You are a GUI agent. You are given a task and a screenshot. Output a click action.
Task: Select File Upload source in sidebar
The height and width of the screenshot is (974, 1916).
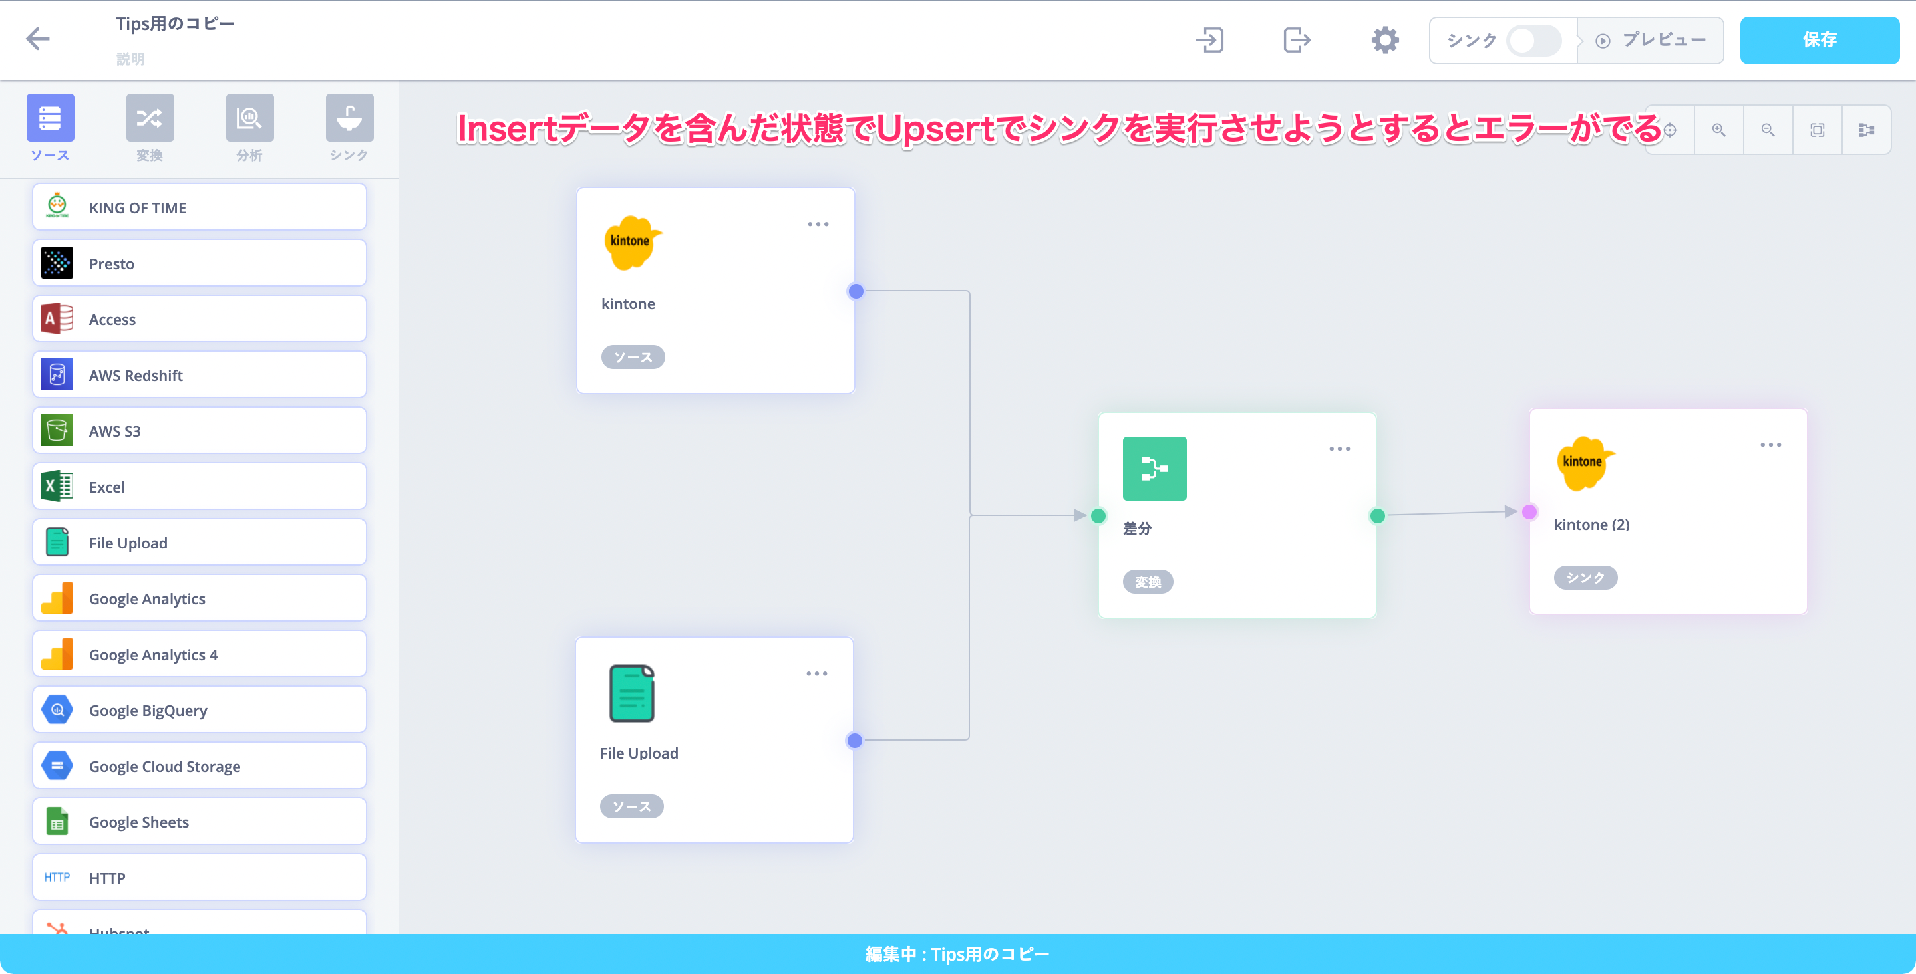(200, 542)
